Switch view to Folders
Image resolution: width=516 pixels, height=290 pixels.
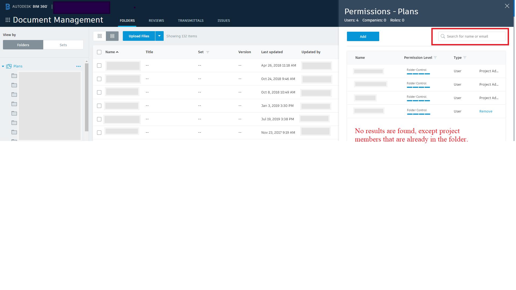pyautogui.click(x=23, y=45)
